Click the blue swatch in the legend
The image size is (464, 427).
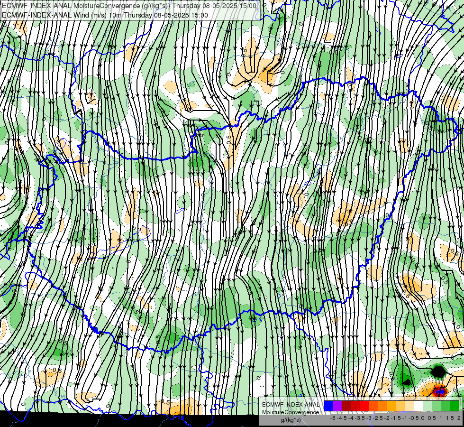point(328,406)
